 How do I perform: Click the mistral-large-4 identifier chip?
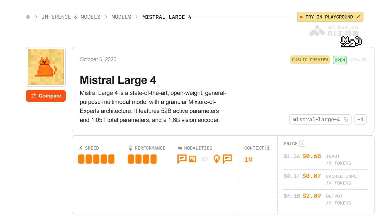point(320,120)
